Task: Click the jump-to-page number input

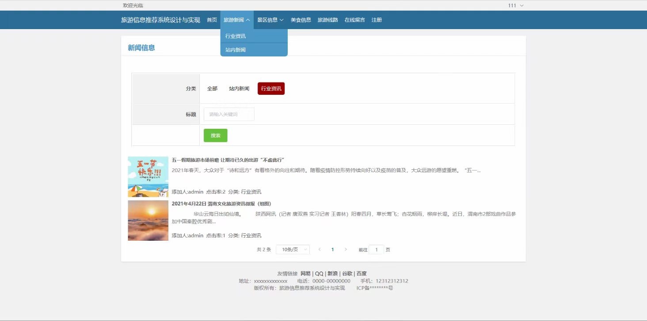Action: [377, 250]
